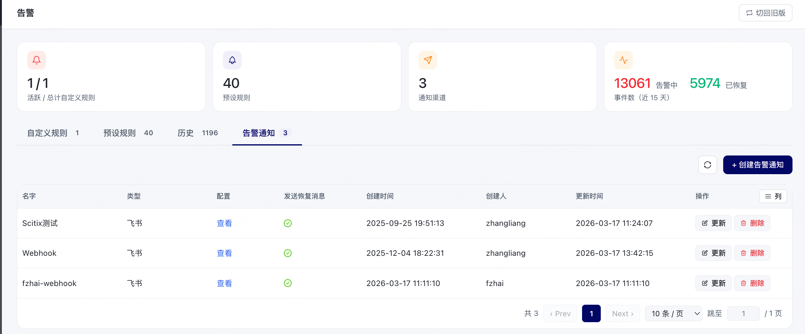Click the red bell icon on custom rules card
805x334 pixels.
point(37,60)
